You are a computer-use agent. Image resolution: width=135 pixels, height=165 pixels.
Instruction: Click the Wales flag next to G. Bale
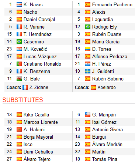tap(19, 79)
